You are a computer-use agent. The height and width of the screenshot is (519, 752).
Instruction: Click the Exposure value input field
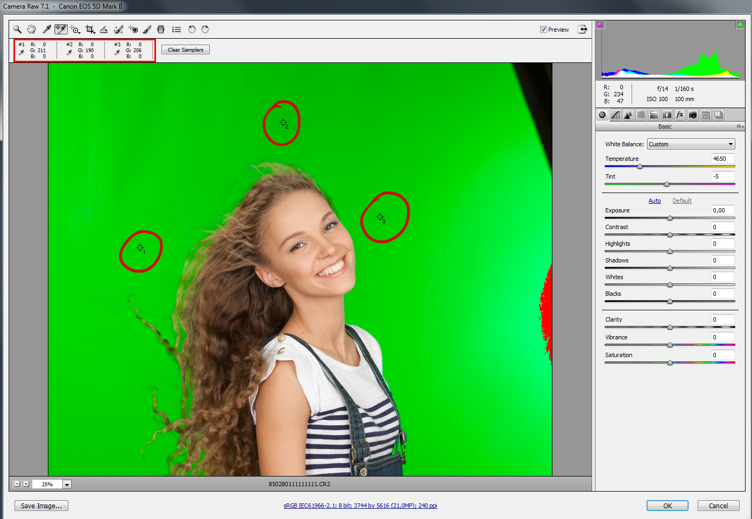(x=722, y=210)
